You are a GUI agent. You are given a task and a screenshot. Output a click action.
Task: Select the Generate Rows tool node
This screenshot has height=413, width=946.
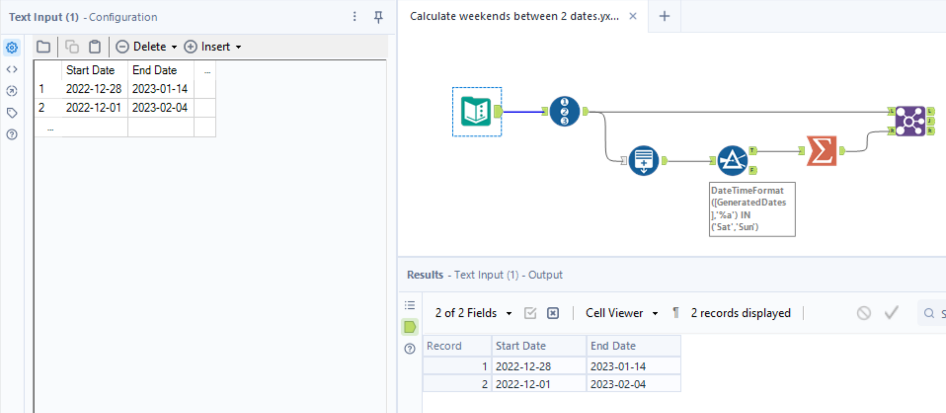pos(643,161)
